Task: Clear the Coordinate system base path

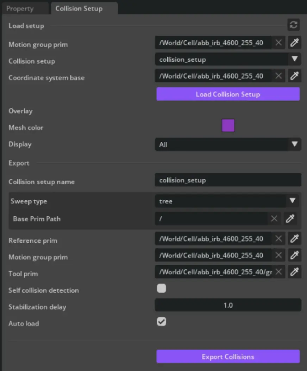Action: click(278, 76)
